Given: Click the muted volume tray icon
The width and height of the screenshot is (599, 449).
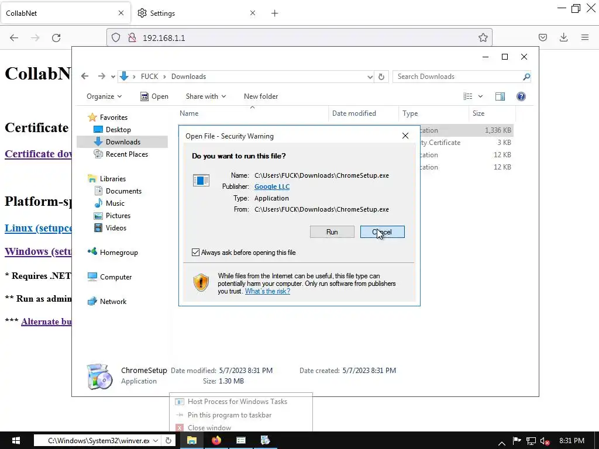Looking at the screenshot, I should coord(545,441).
